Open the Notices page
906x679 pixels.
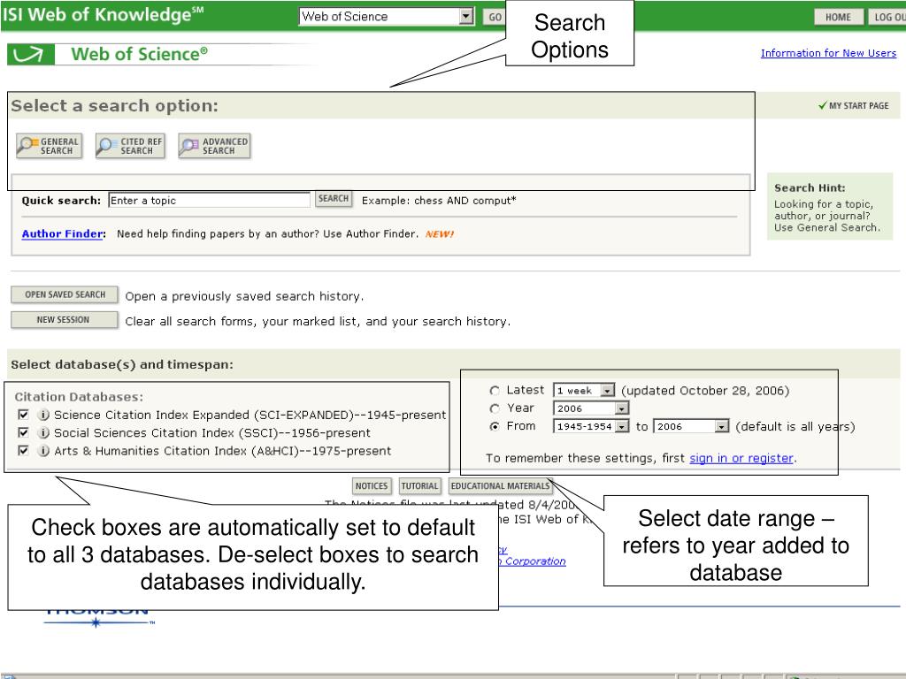click(372, 486)
